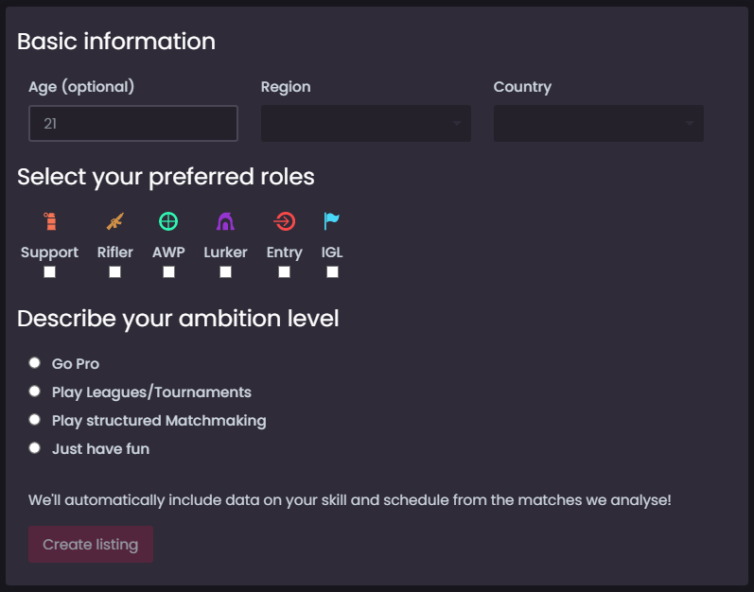Image resolution: width=754 pixels, height=592 pixels.
Task: Expand the Country dropdown
Action: 598,124
